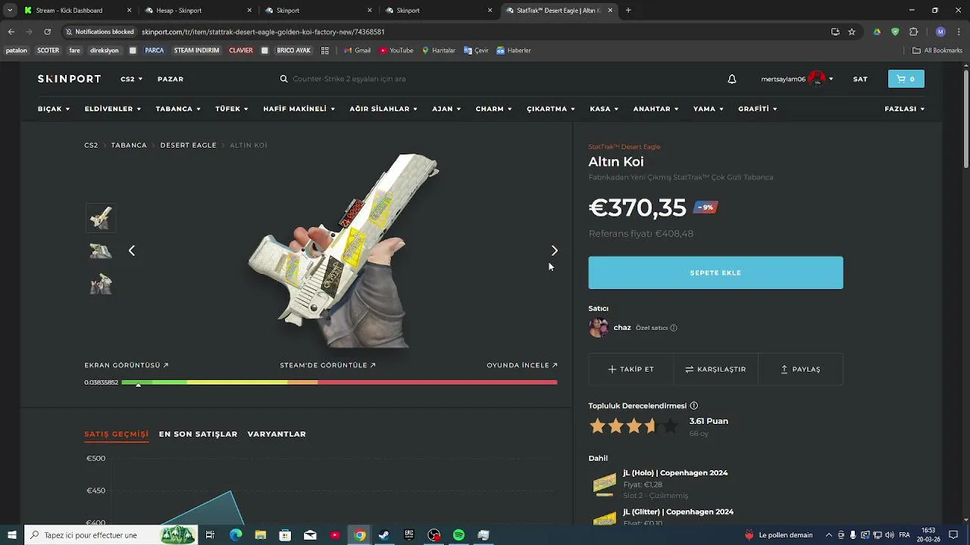Go back using the browser back arrow
Image resolution: width=970 pixels, height=545 pixels.
pyautogui.click(x=11, y=32)
